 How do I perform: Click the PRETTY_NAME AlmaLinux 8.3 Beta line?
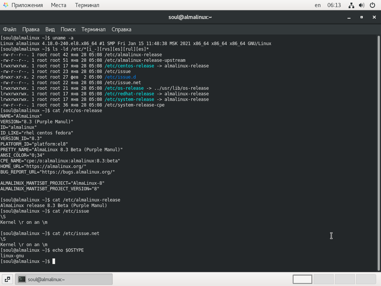pos(61,150)
